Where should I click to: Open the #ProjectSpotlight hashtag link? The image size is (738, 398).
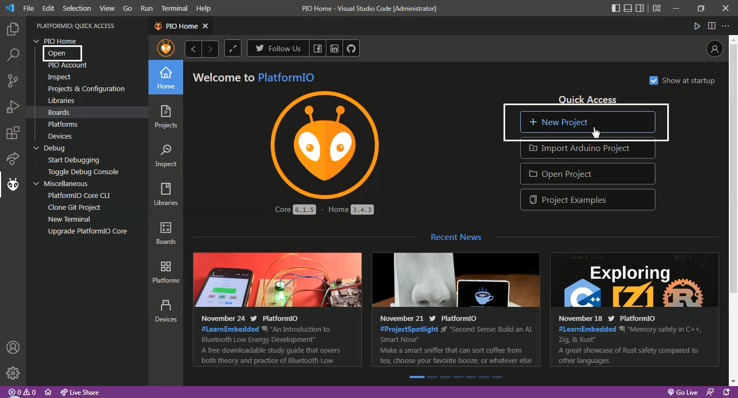point(409,329)
